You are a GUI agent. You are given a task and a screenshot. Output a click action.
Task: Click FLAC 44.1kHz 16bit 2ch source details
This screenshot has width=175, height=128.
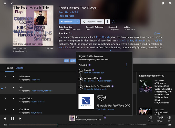pyautogui.click(x=94, y=73)
